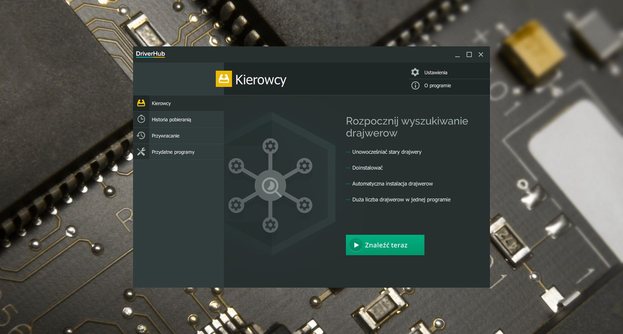Start scan with Znaleźć teraz button

(x=385, y=245)
